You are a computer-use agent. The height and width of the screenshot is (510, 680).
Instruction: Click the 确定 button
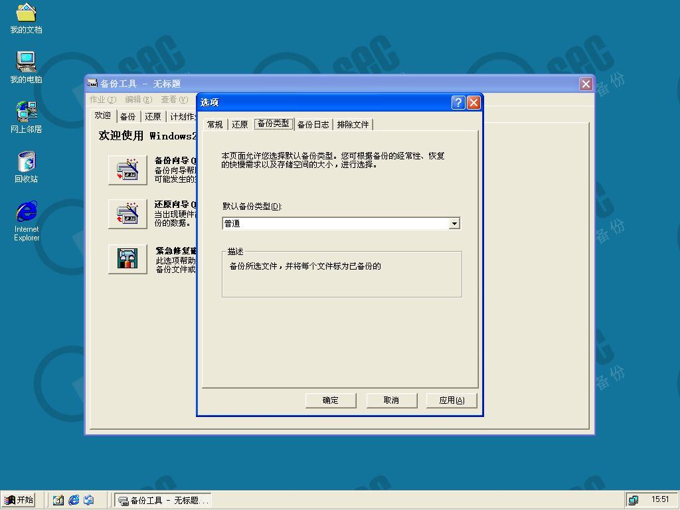pyautogui.click(x=331, y=400)
